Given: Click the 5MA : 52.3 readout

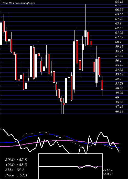Looking at the screenshot, I should 15,170.
